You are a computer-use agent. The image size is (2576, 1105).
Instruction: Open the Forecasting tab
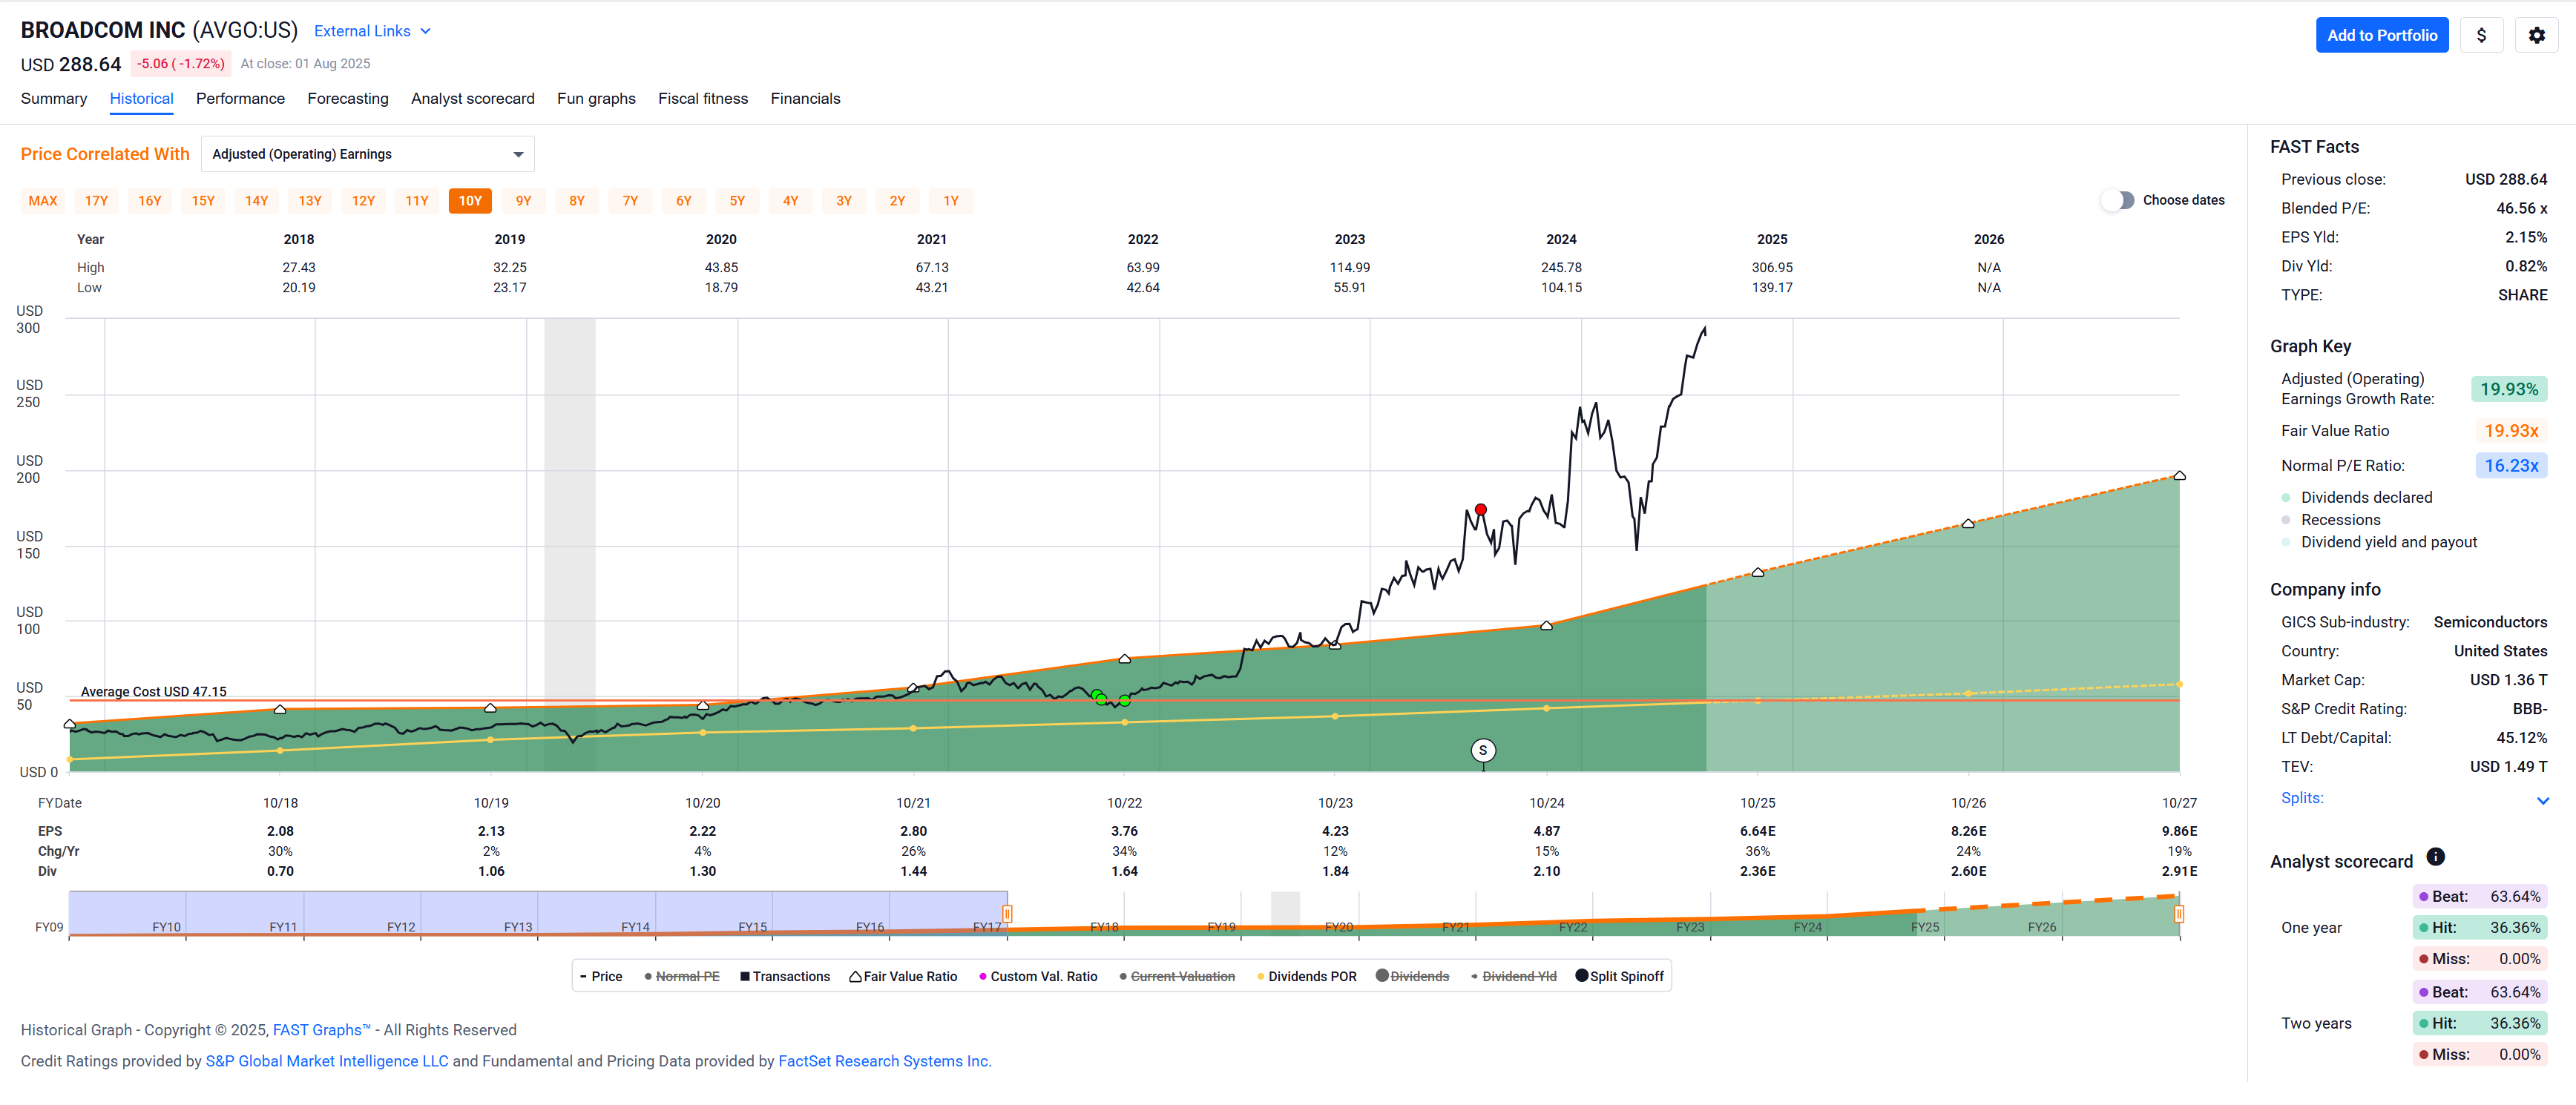(348, 98)
